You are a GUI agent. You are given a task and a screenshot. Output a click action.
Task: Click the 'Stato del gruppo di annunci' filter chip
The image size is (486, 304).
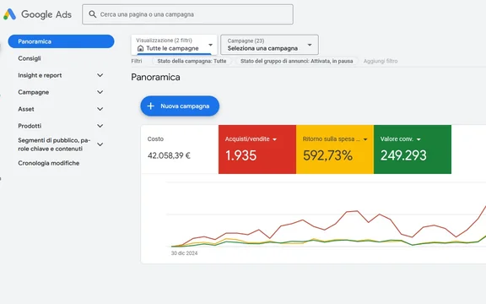[297, 61]
